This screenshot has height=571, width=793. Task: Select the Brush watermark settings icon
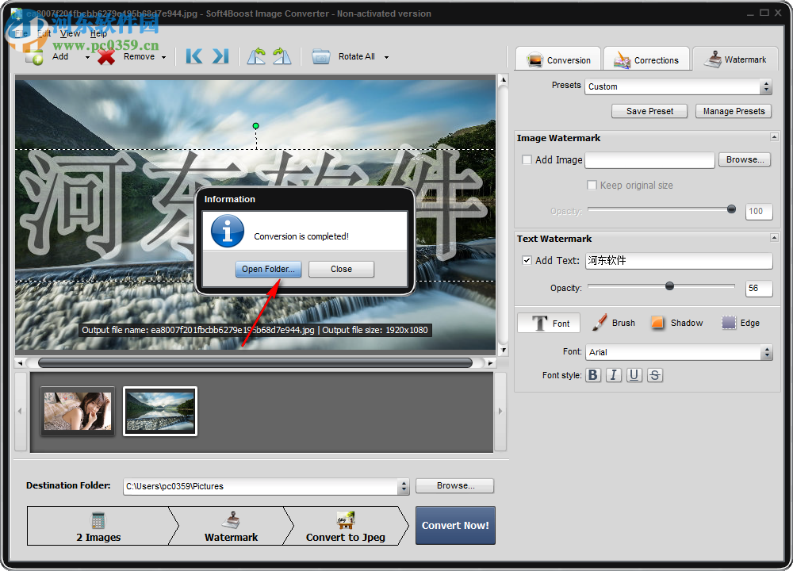pos(599,322)
